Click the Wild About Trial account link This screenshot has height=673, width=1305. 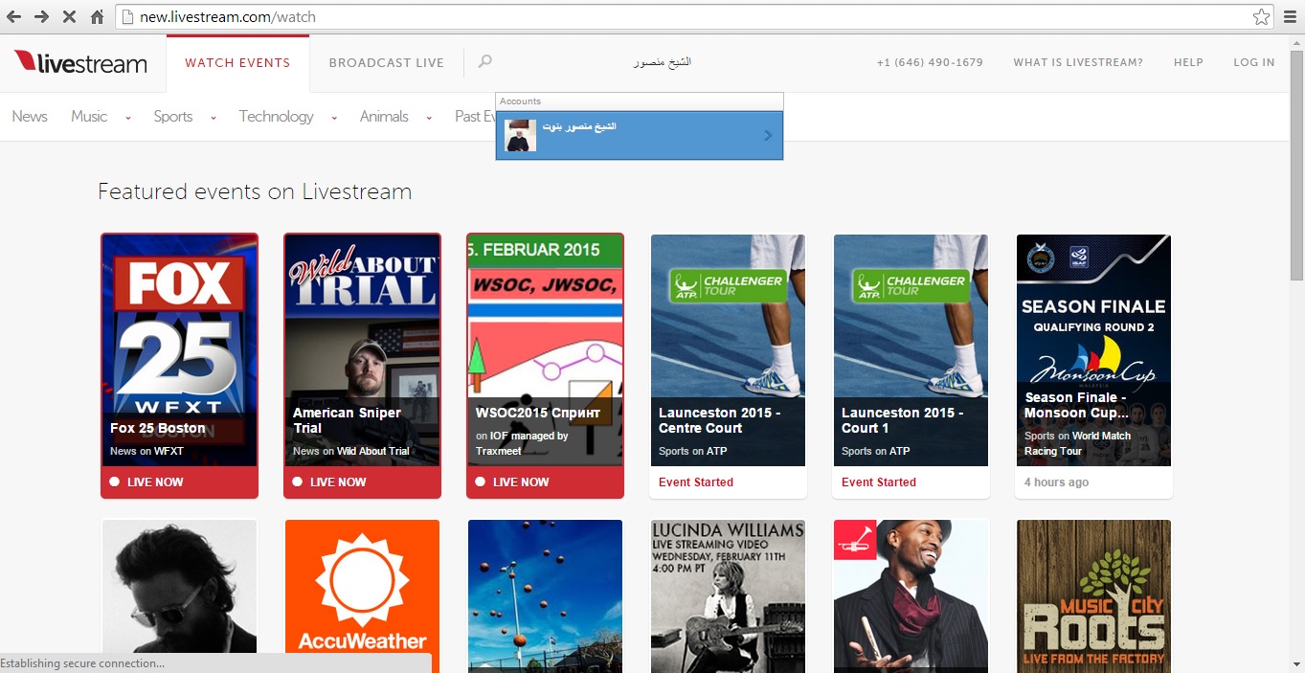[372, 451]
